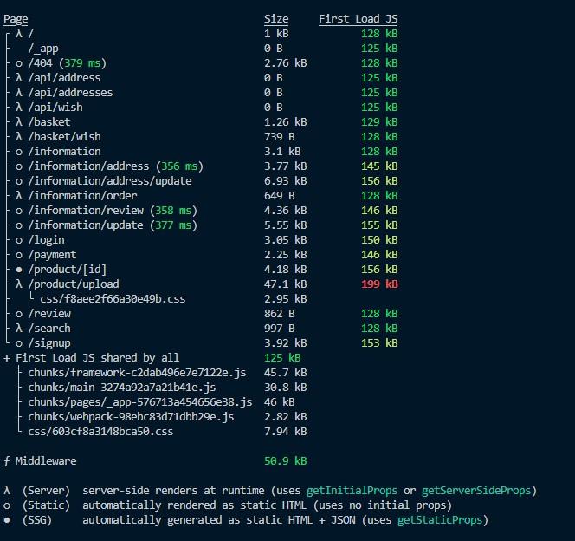Click the "getStaticProps" text
Image resolution: width=575 pixels, height=541 pixels.
point(440,520)
